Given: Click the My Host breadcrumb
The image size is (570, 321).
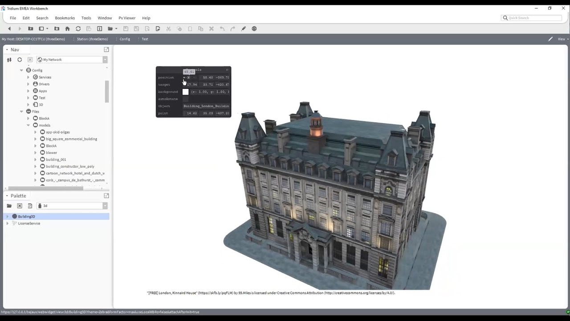Looking at the screenshot, I should pos(33,39).
